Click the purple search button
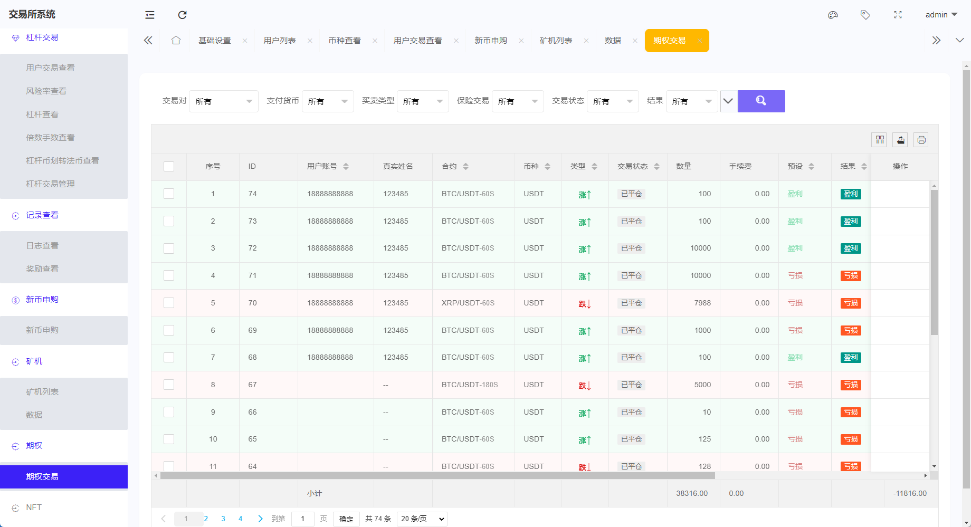The width and height of the screenshot is (971, 527). pyautogui.click(x=761, y=101)
